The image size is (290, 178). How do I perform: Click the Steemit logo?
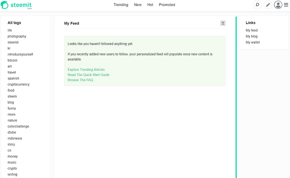16,5
